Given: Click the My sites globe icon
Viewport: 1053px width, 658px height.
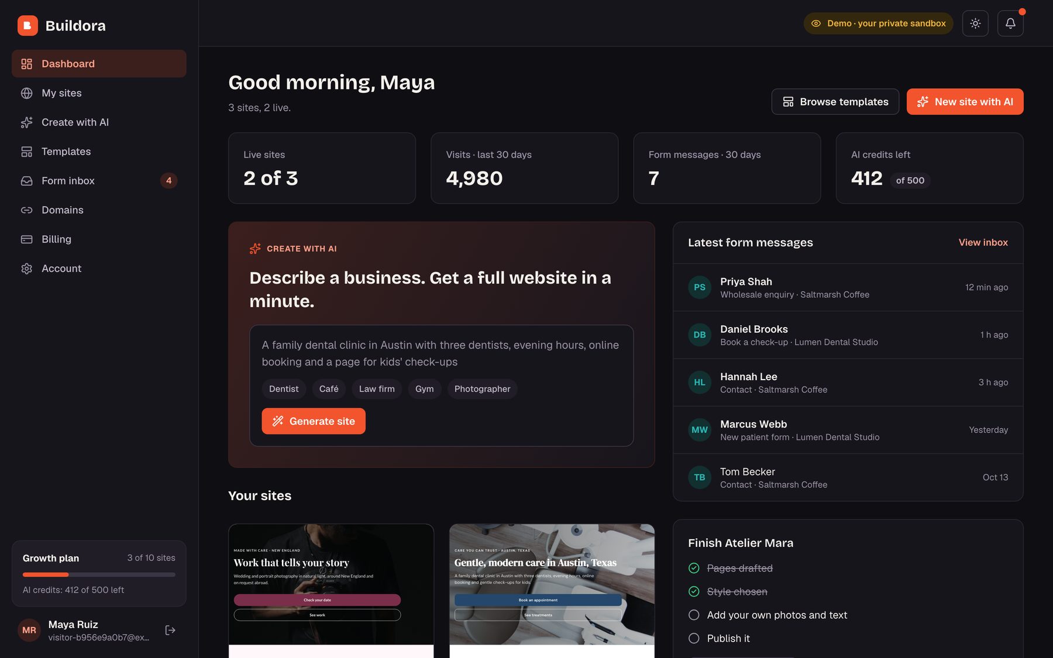Looking at the screenshot, I should point(27,93).
